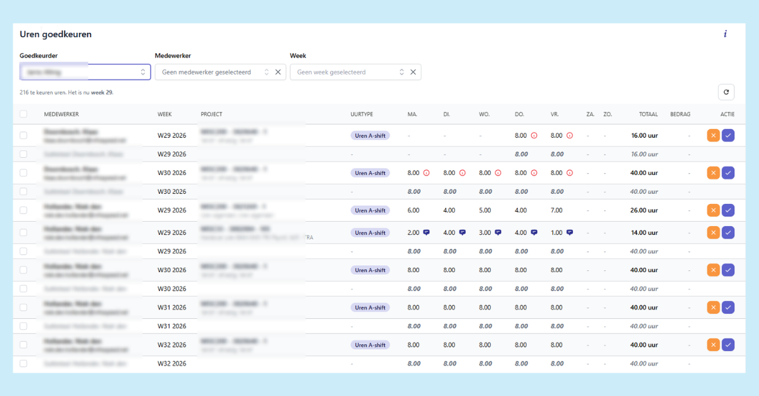Click the info icon next to title
The width and height of the screenshot is (759, 396).
(x=725, y=34)
